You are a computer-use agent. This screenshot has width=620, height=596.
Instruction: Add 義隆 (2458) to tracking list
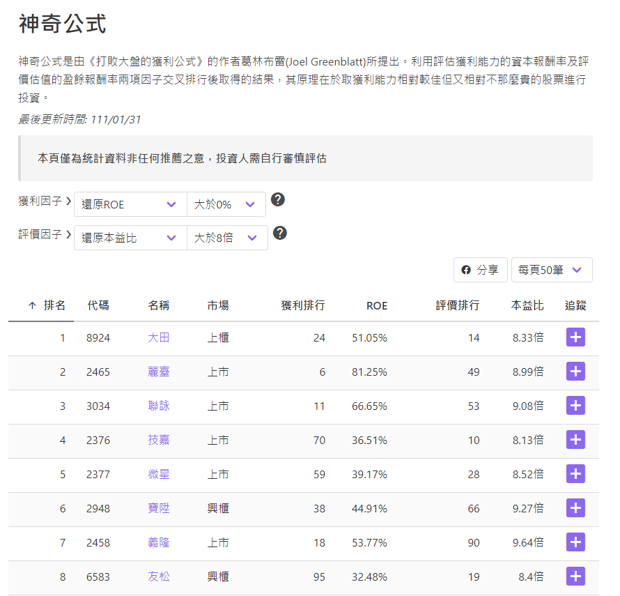(x=575, y=542)
